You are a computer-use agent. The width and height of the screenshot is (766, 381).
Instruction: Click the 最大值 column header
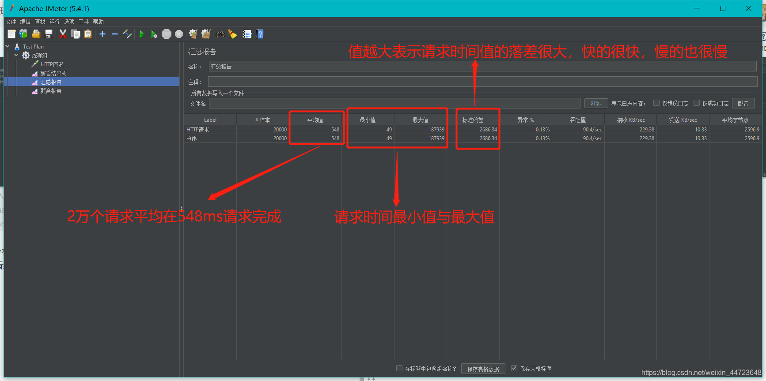[420, 120]
